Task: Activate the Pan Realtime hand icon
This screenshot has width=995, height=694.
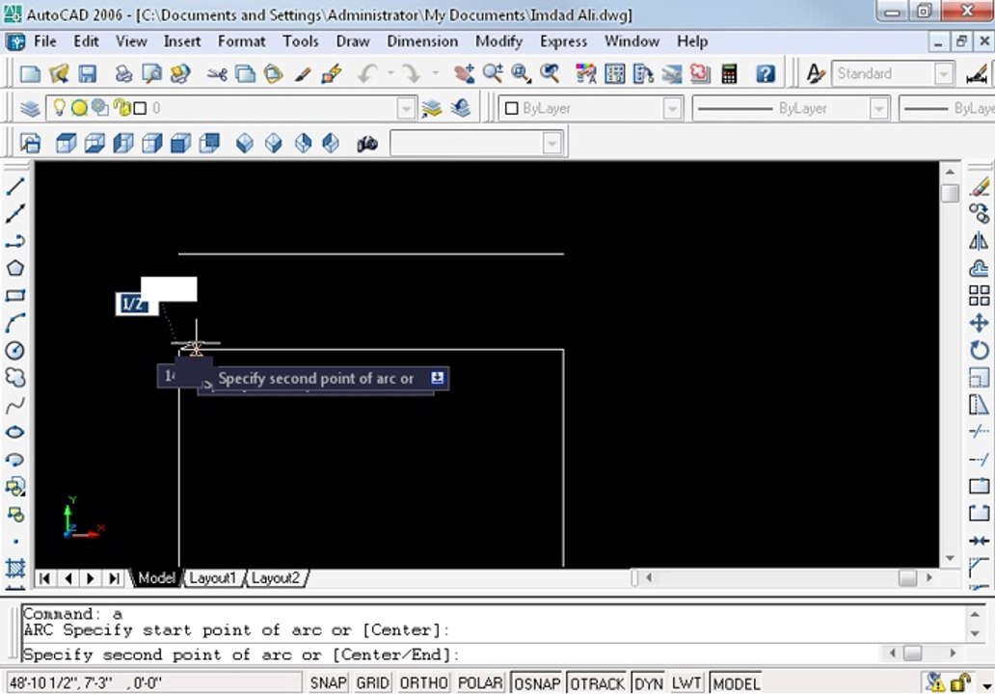Action: point(464,73)
